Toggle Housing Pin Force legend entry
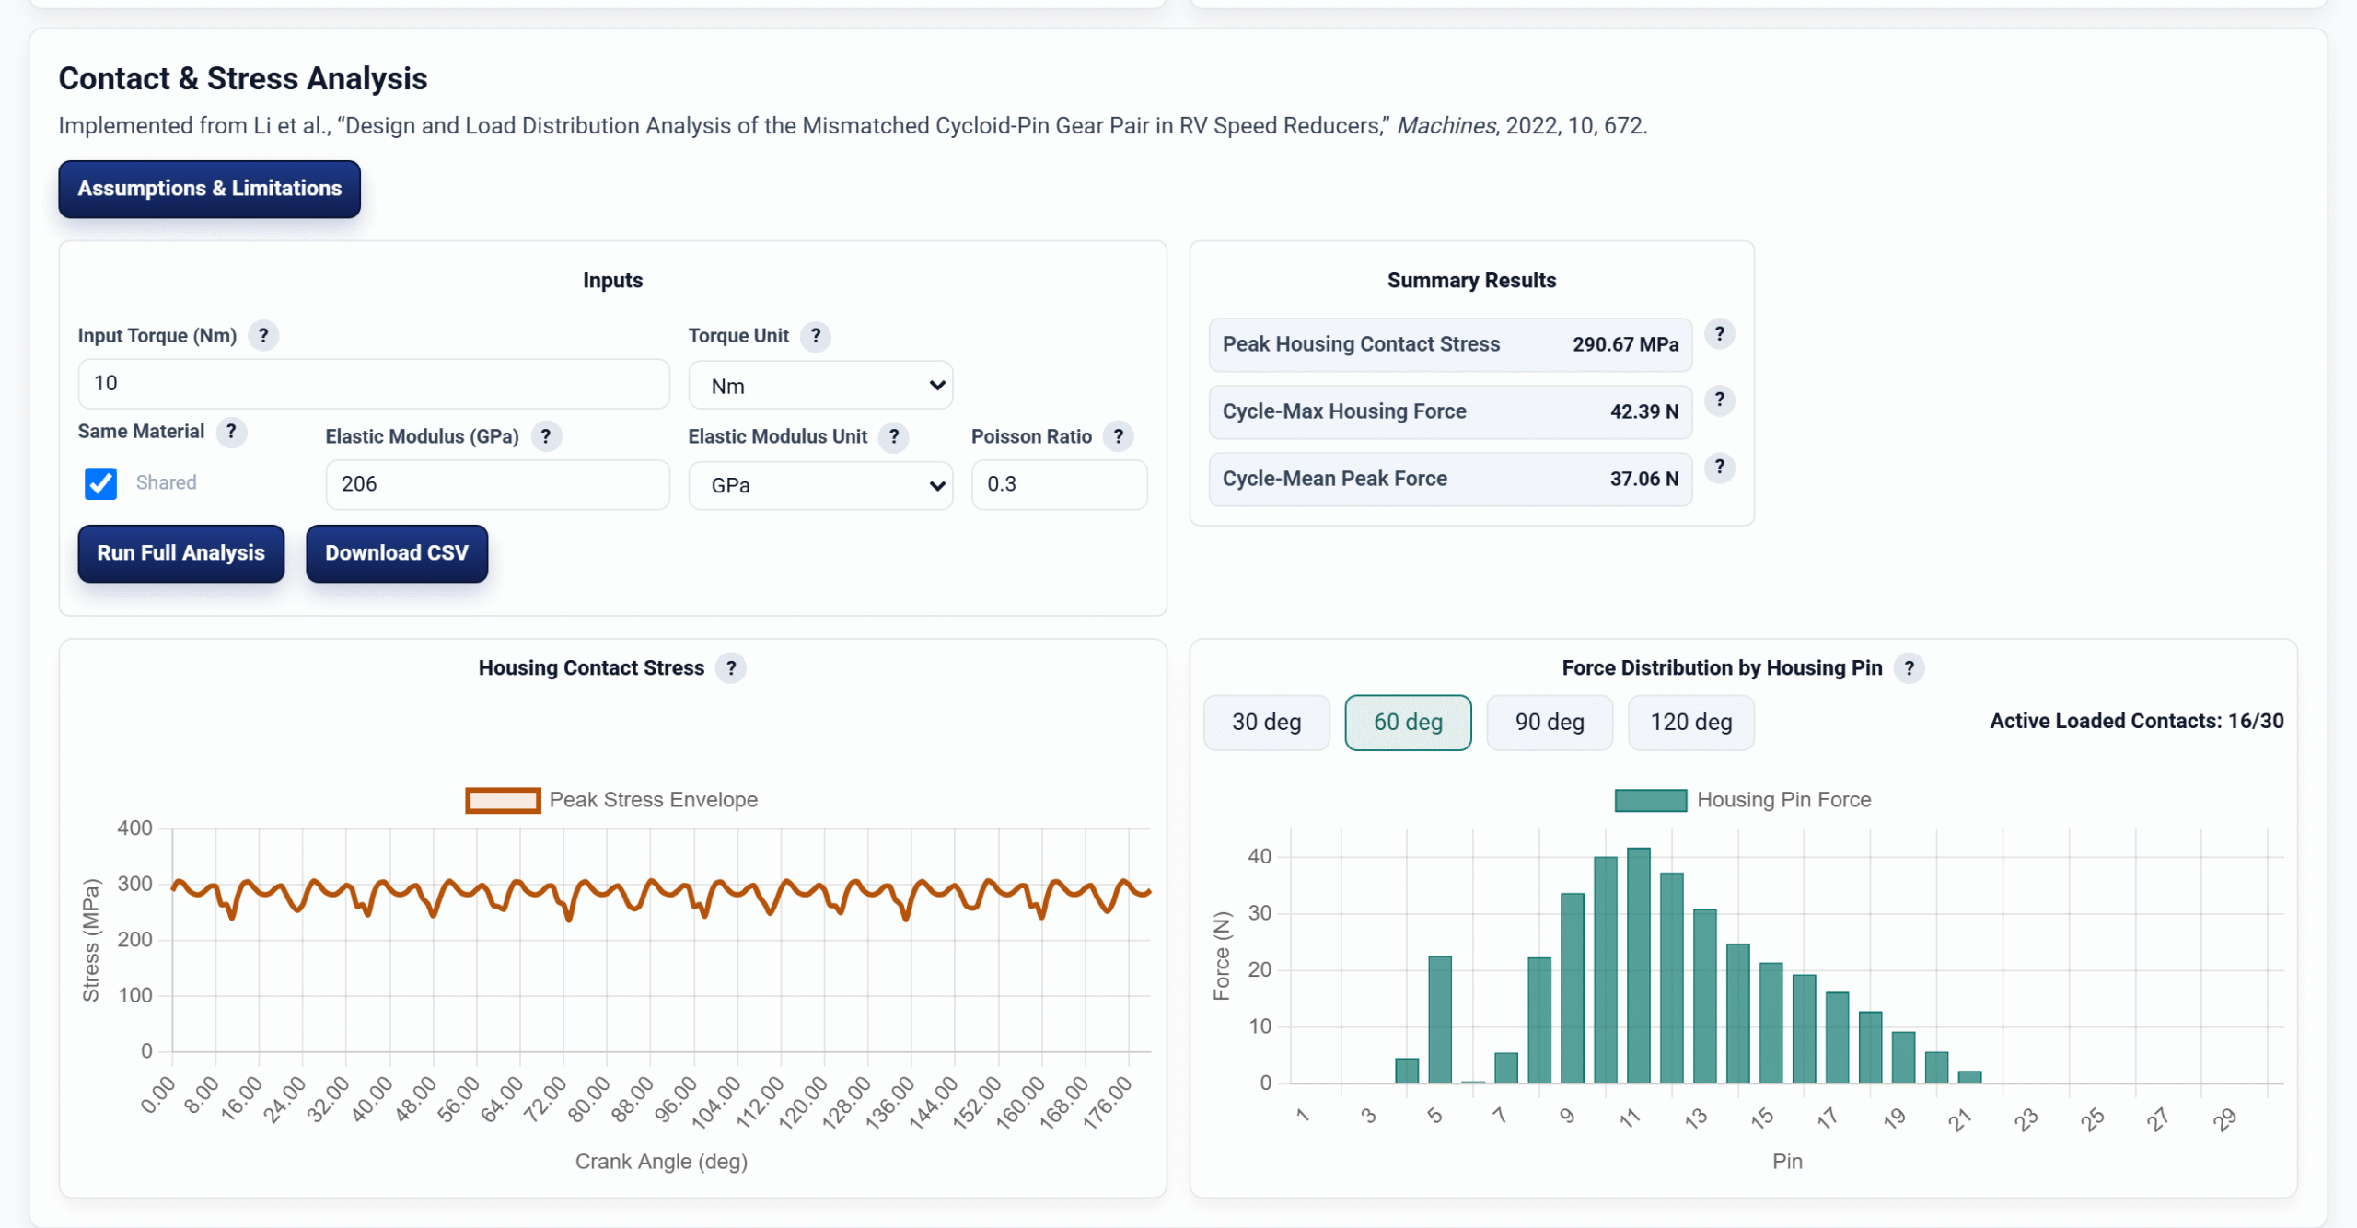This screenshot has width=2357, height=1228. click(1743, 800)
